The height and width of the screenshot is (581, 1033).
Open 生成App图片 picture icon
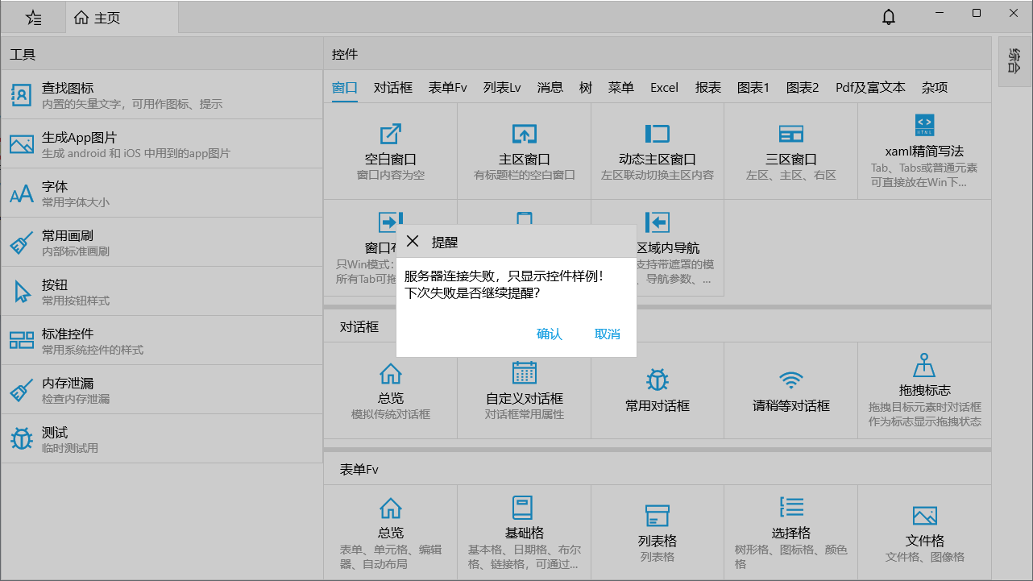[21, 144]
